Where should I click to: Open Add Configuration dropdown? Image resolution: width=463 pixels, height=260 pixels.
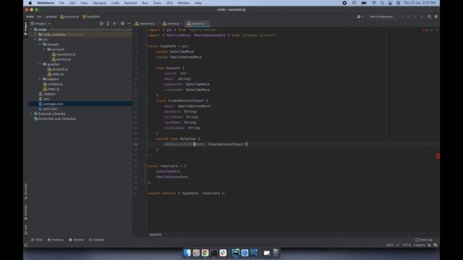tap(382, 17)
